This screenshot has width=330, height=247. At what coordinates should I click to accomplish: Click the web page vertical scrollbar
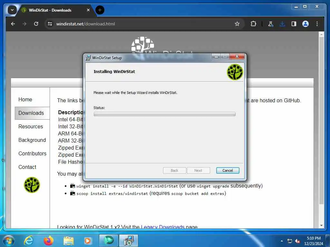321,121
